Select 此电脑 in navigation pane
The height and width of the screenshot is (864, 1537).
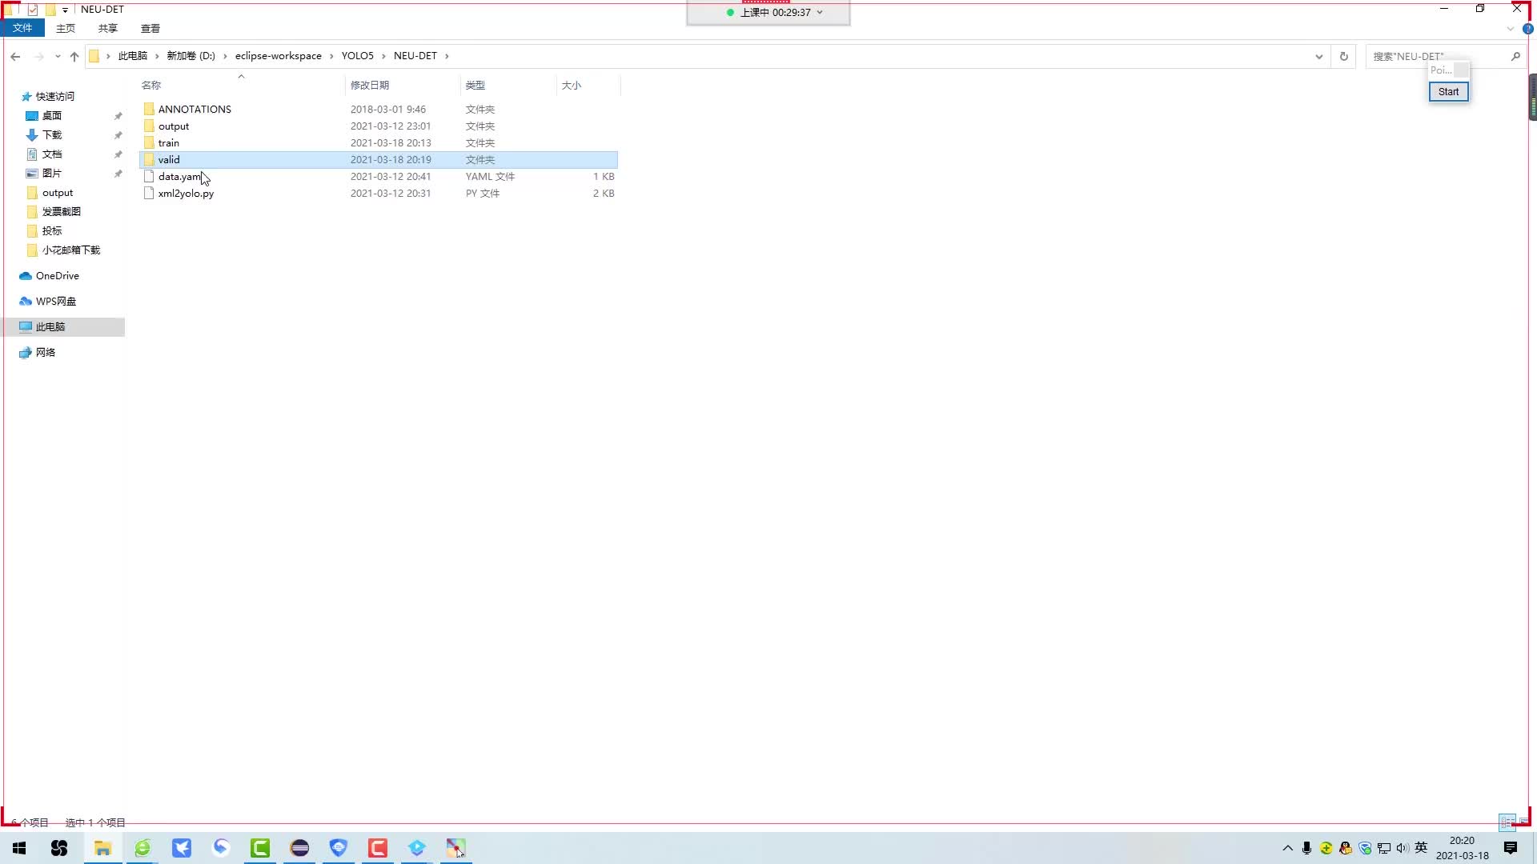pyautogui.click(x=50, y=327)
